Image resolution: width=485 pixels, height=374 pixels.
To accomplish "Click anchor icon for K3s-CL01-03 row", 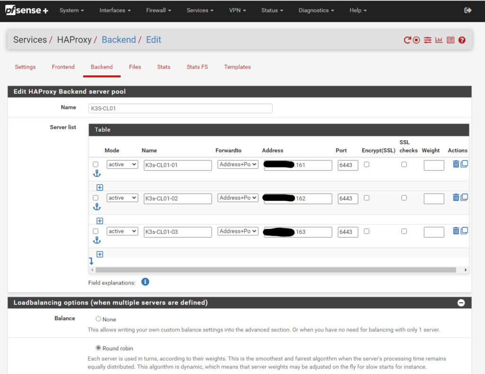I will tap(97, 240).
